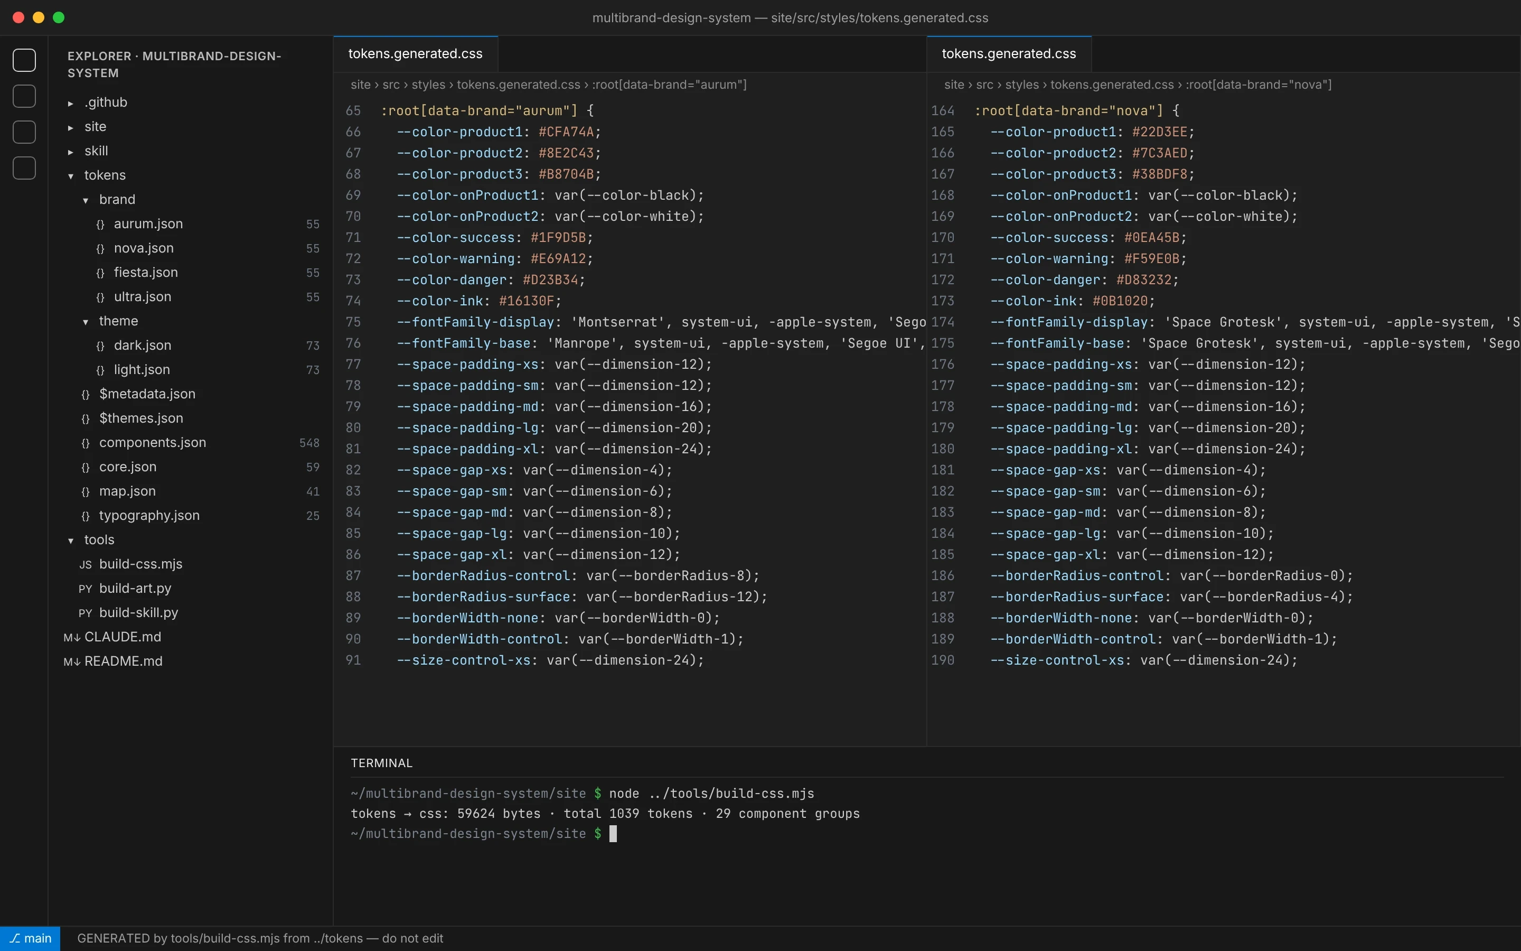Click the '59624 bytes' terminal output line
The image size is (1521, 951).
pyautogui.click(x=605, y=814)
